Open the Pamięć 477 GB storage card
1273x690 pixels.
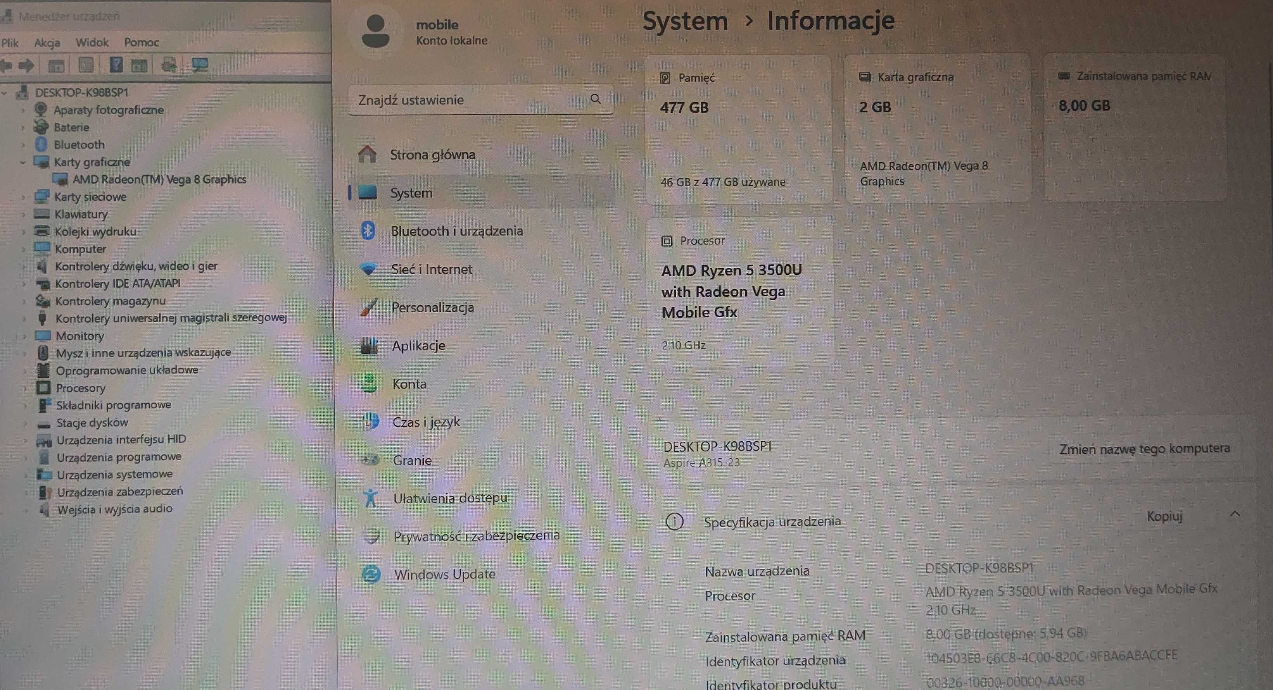[738, 129]
